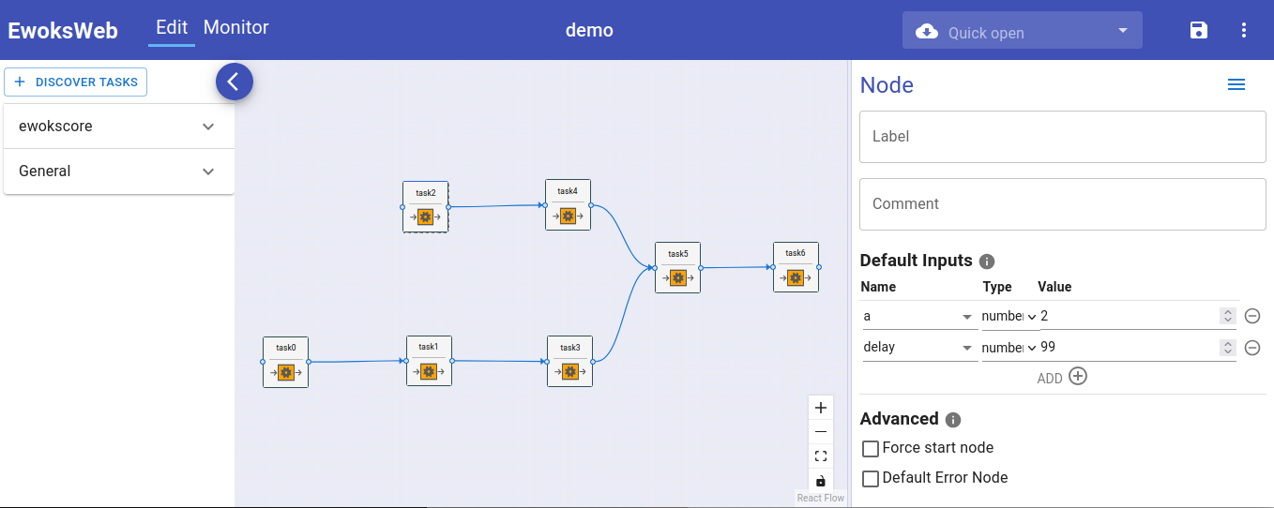
Task: Open the name dropdown for input 'a'
Action: tap(967, 317)
